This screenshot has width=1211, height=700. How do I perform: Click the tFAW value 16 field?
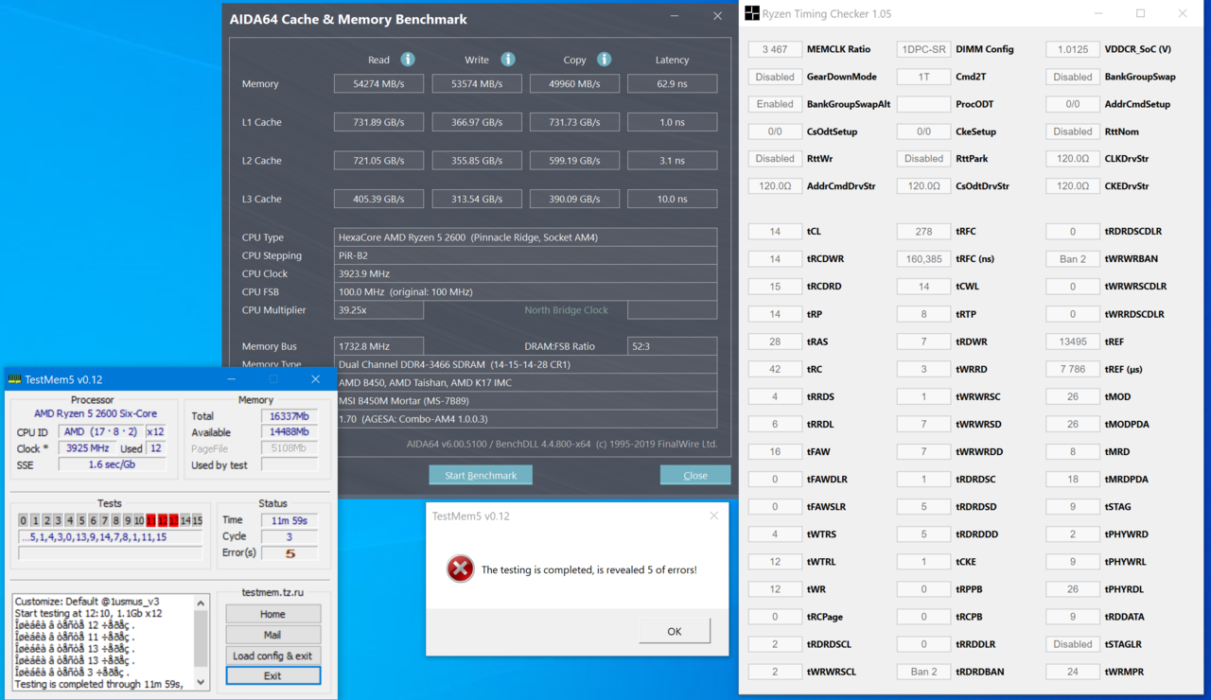click(x=775, y=451)
